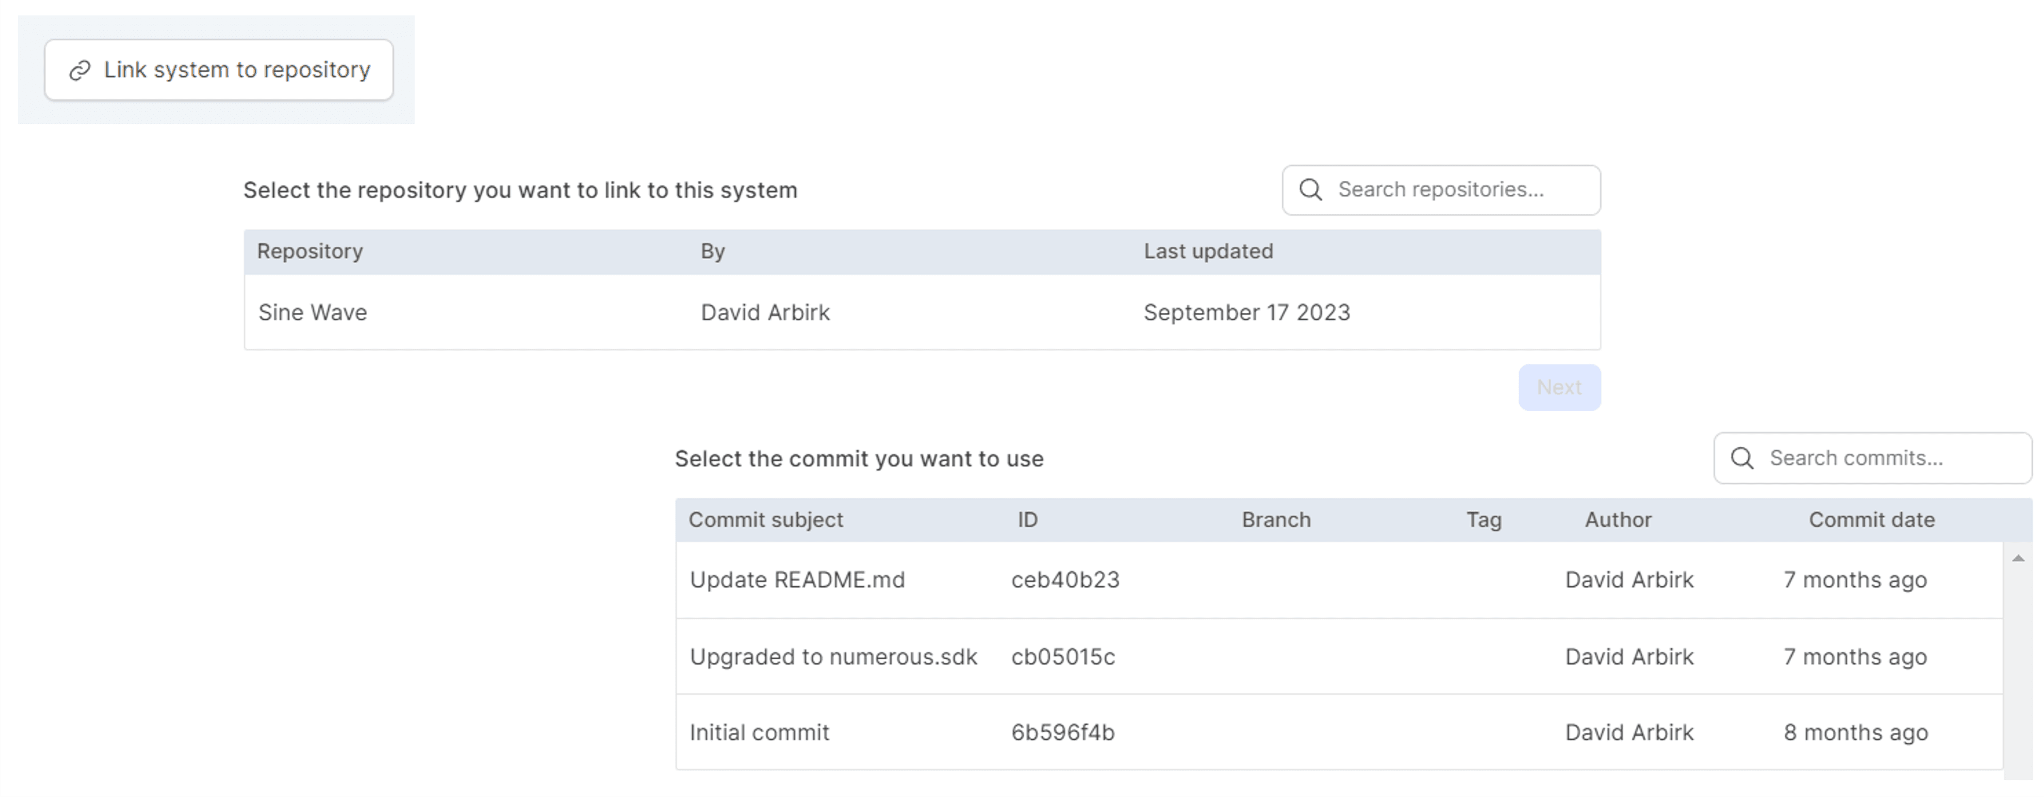Click commit ID ceb40b23
The image size is (2044, 797).
tap(1065, 580)
